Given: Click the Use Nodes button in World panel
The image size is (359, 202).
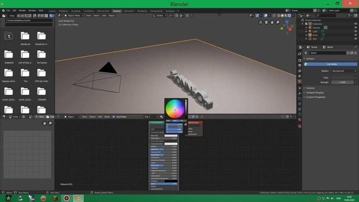Looking at the screenshot, I should coord(330,64).
